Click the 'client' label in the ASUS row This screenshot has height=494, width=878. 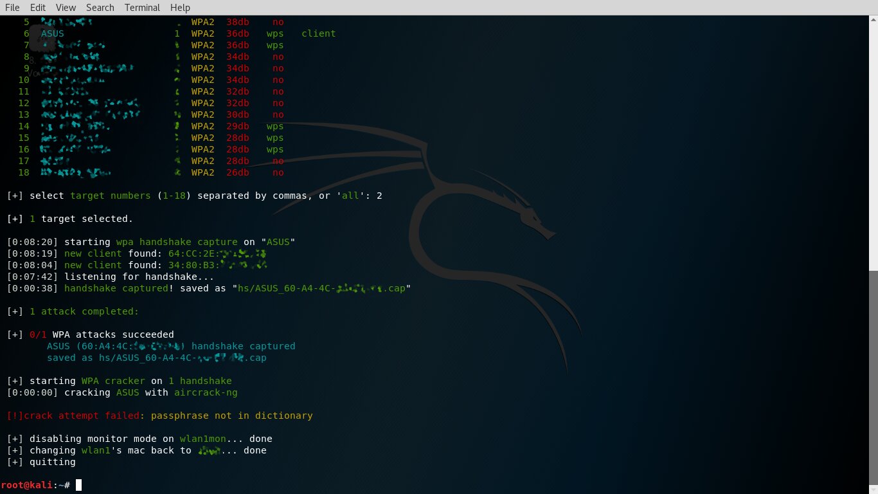[x=318, y=33]
